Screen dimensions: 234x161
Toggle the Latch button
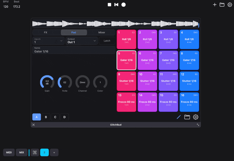point(107,41)
